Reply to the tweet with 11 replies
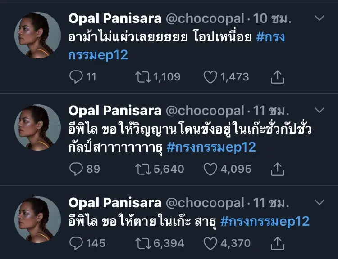The width and height of the screenshot is (338, 259). coord(76,77)
